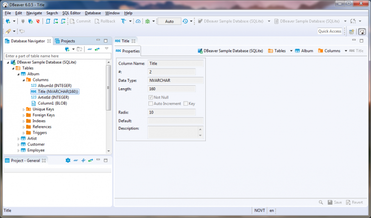The image size is (371, 218).
Task: Select the Properties tab
Action: 128,51
